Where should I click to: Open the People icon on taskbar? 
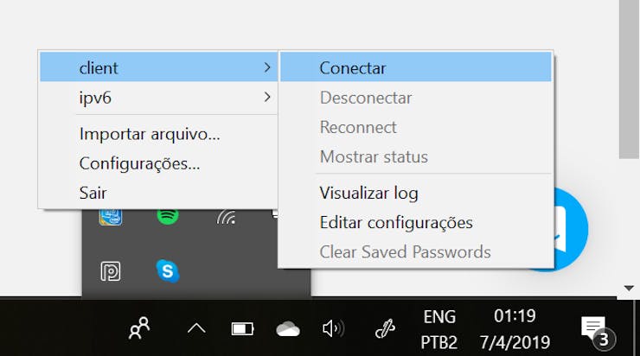pos(139,327)
